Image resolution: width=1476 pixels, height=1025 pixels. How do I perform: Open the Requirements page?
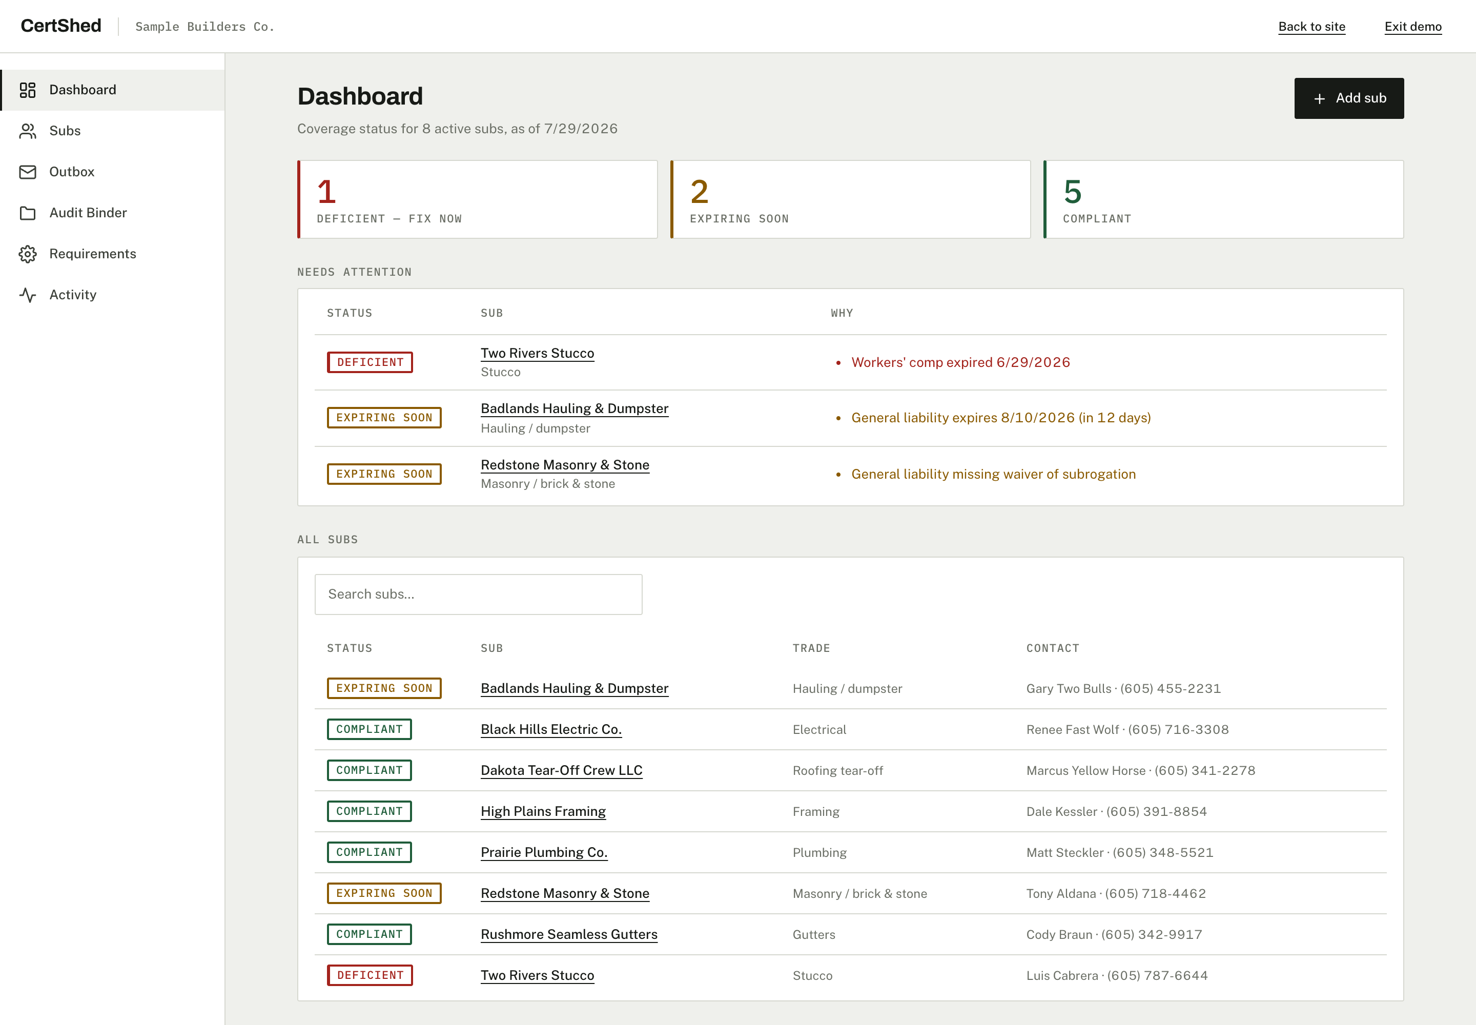tap(113, 254)
